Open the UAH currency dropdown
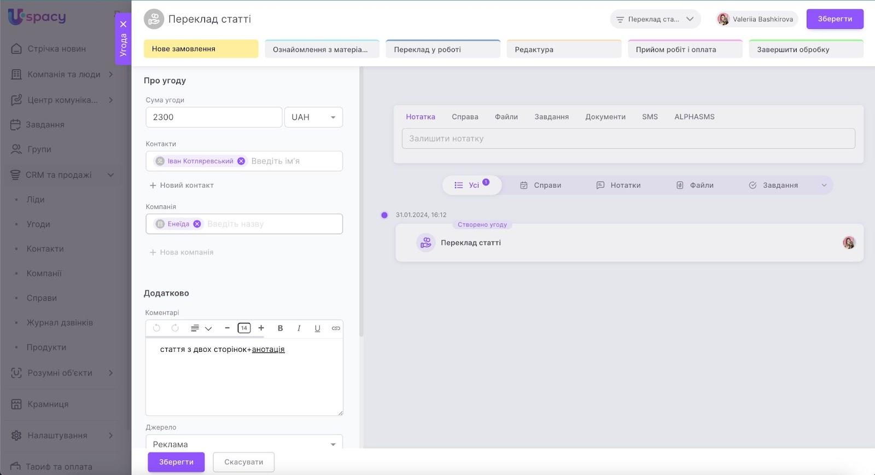 pyautogui.click(x=313, y=117)
